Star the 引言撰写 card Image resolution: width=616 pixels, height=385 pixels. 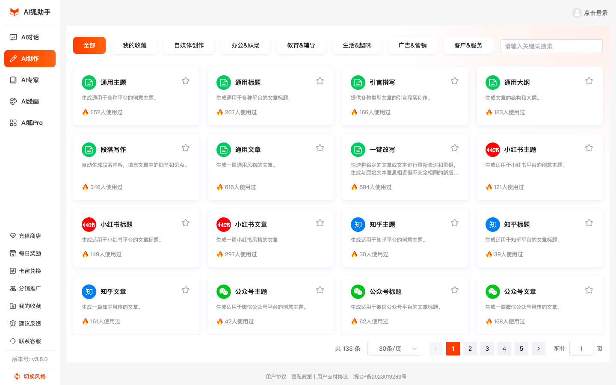click(x=455, y=81)
